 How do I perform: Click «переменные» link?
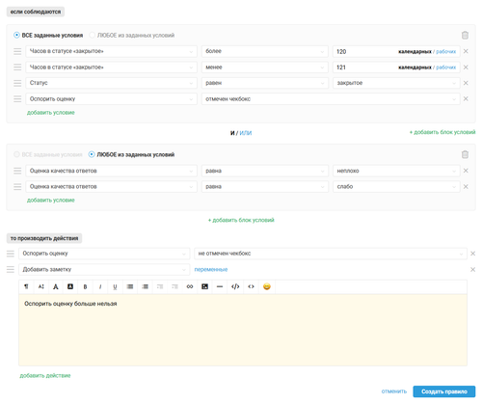pos(211,269)
